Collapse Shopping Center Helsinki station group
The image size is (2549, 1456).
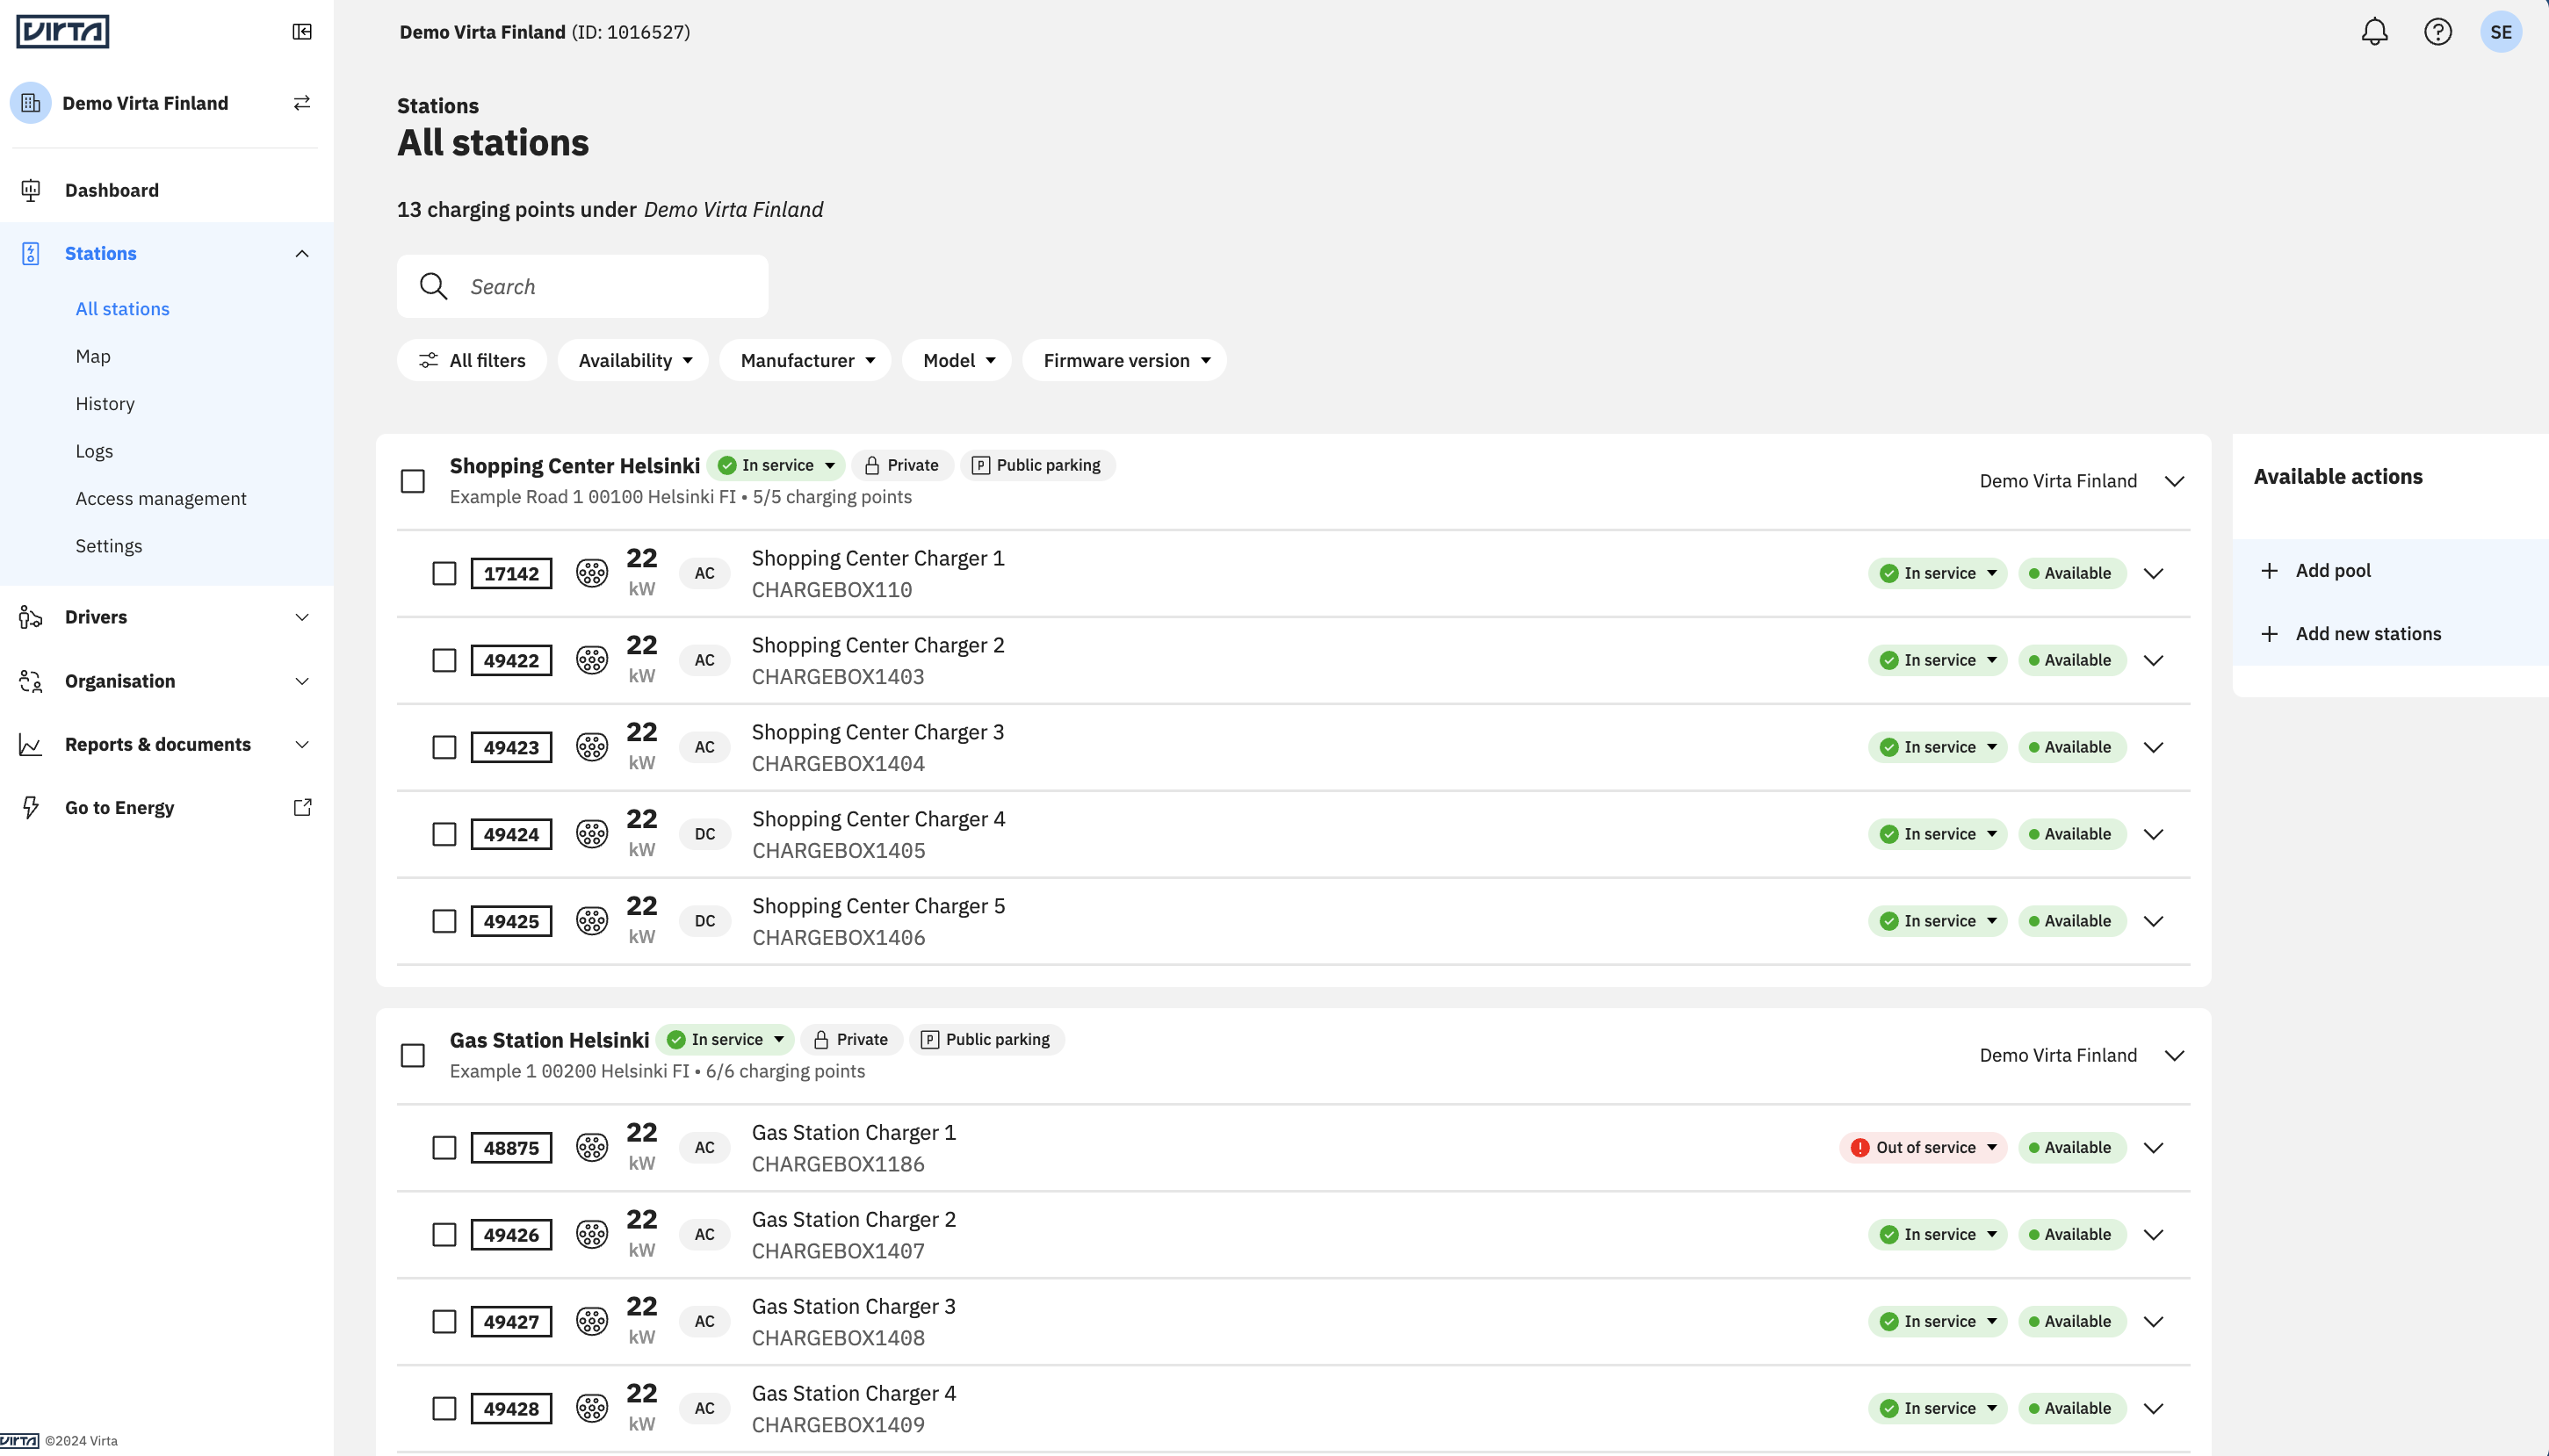tap(2174, 482)
